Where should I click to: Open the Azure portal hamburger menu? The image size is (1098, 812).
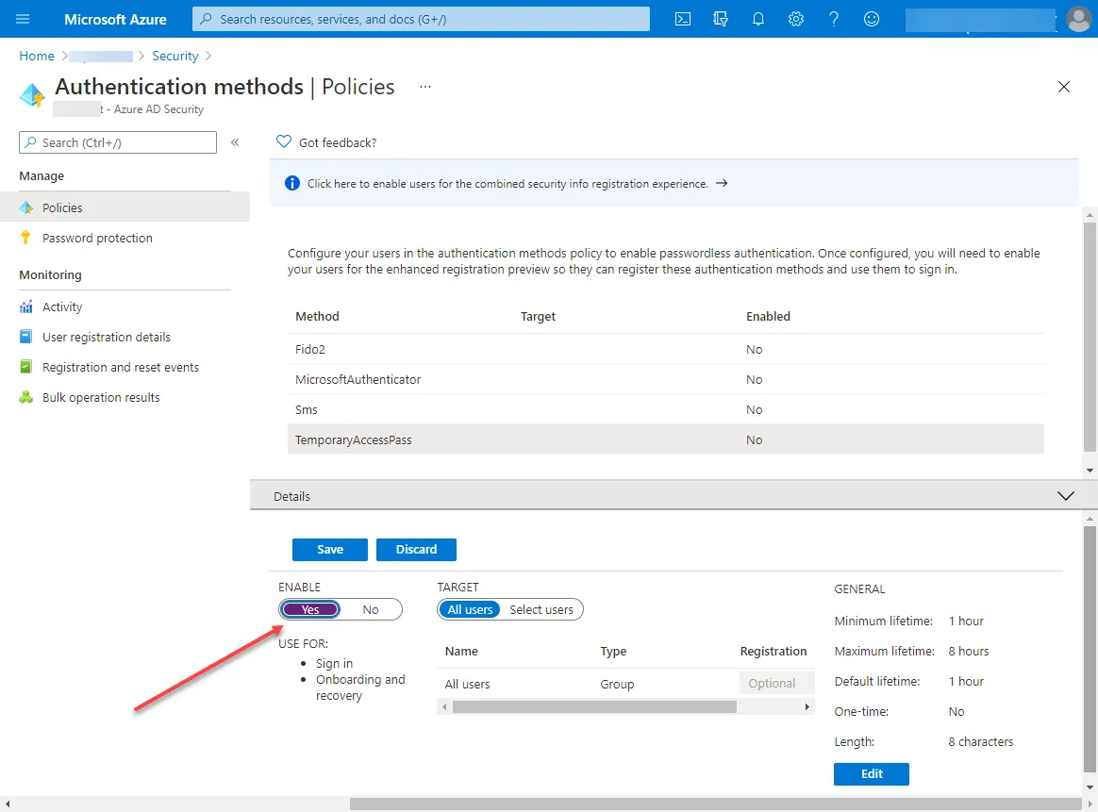pyautogui.click(x=23, y=19)
